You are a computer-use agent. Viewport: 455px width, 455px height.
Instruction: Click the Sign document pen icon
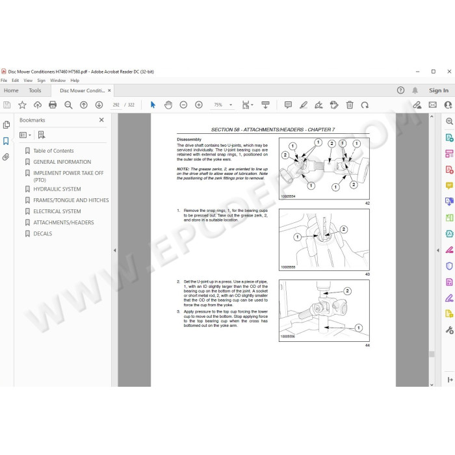click(318, 105)
